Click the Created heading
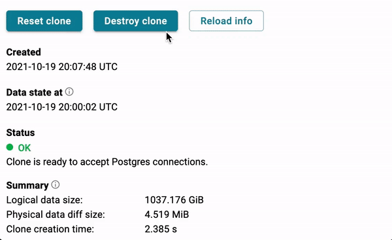The width and height of the screenshot is (392, 240). (24, 52)
